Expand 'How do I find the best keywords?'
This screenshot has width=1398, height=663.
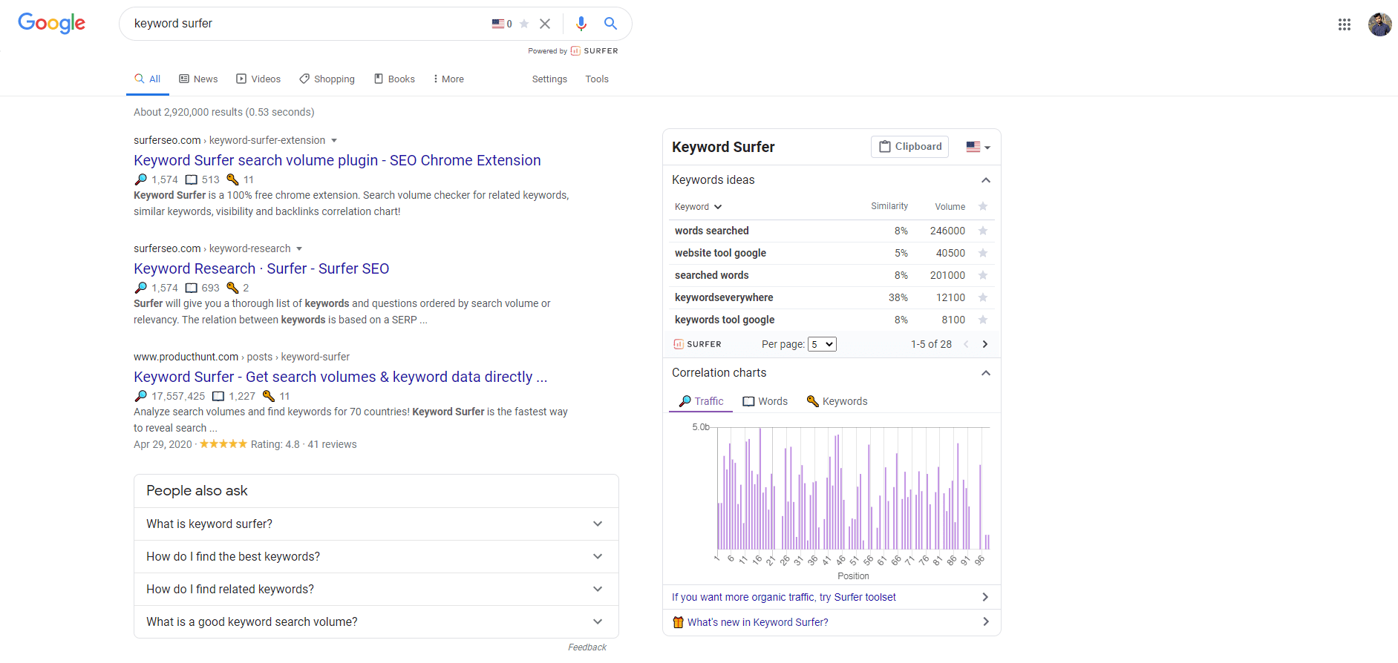point(376,556)
